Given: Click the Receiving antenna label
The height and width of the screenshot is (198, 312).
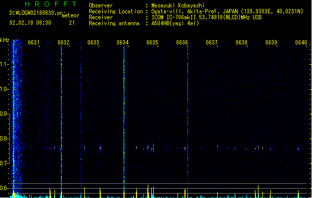Looking at the screenshot, I should coord(114,23).
